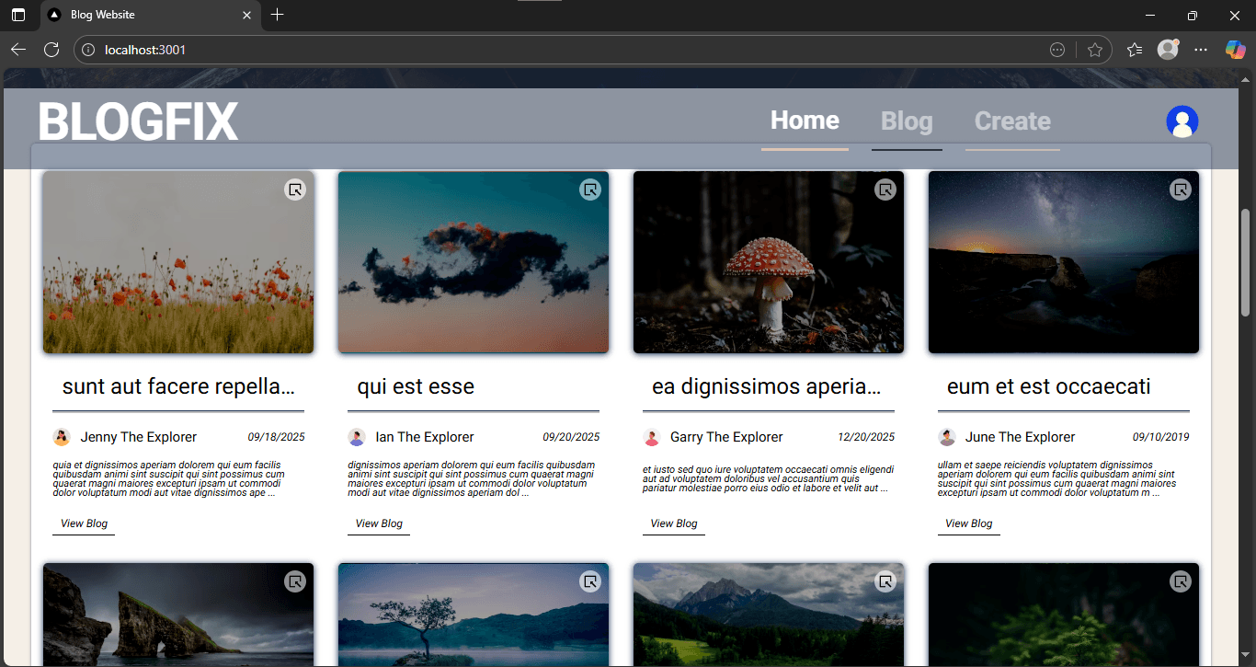1256x667 pixels.
Task: Click open icon on lone tree lake image
Action: (x=589, y=581)
